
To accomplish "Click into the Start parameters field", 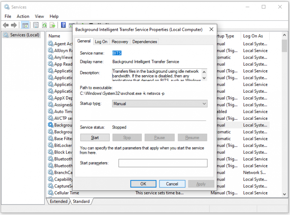I will (163, 163).
